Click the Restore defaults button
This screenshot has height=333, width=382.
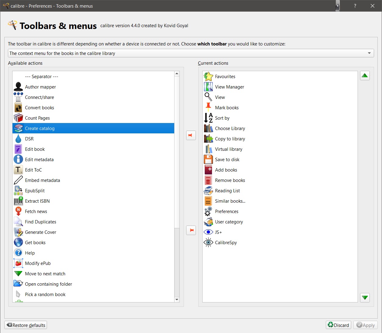click(x=26, y=325)
